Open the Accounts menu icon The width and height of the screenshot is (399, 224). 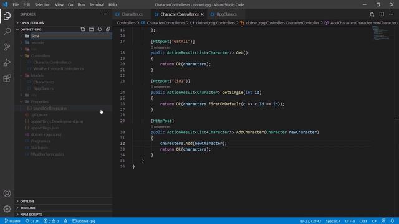click(7, 194)
